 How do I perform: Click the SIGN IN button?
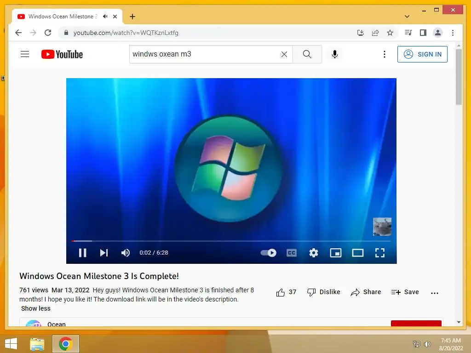tap(422, 54)
